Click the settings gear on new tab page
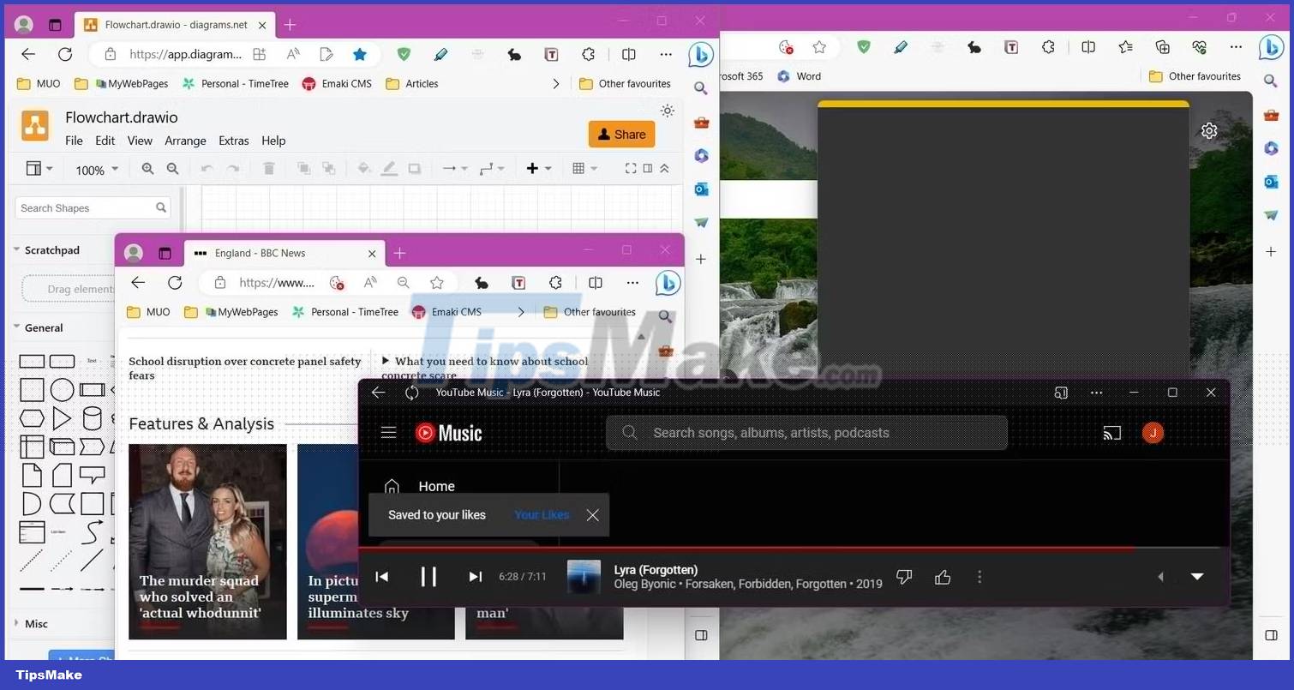Image resolution: width=1294 pixels, height=690 pixels. point(1209,131)
